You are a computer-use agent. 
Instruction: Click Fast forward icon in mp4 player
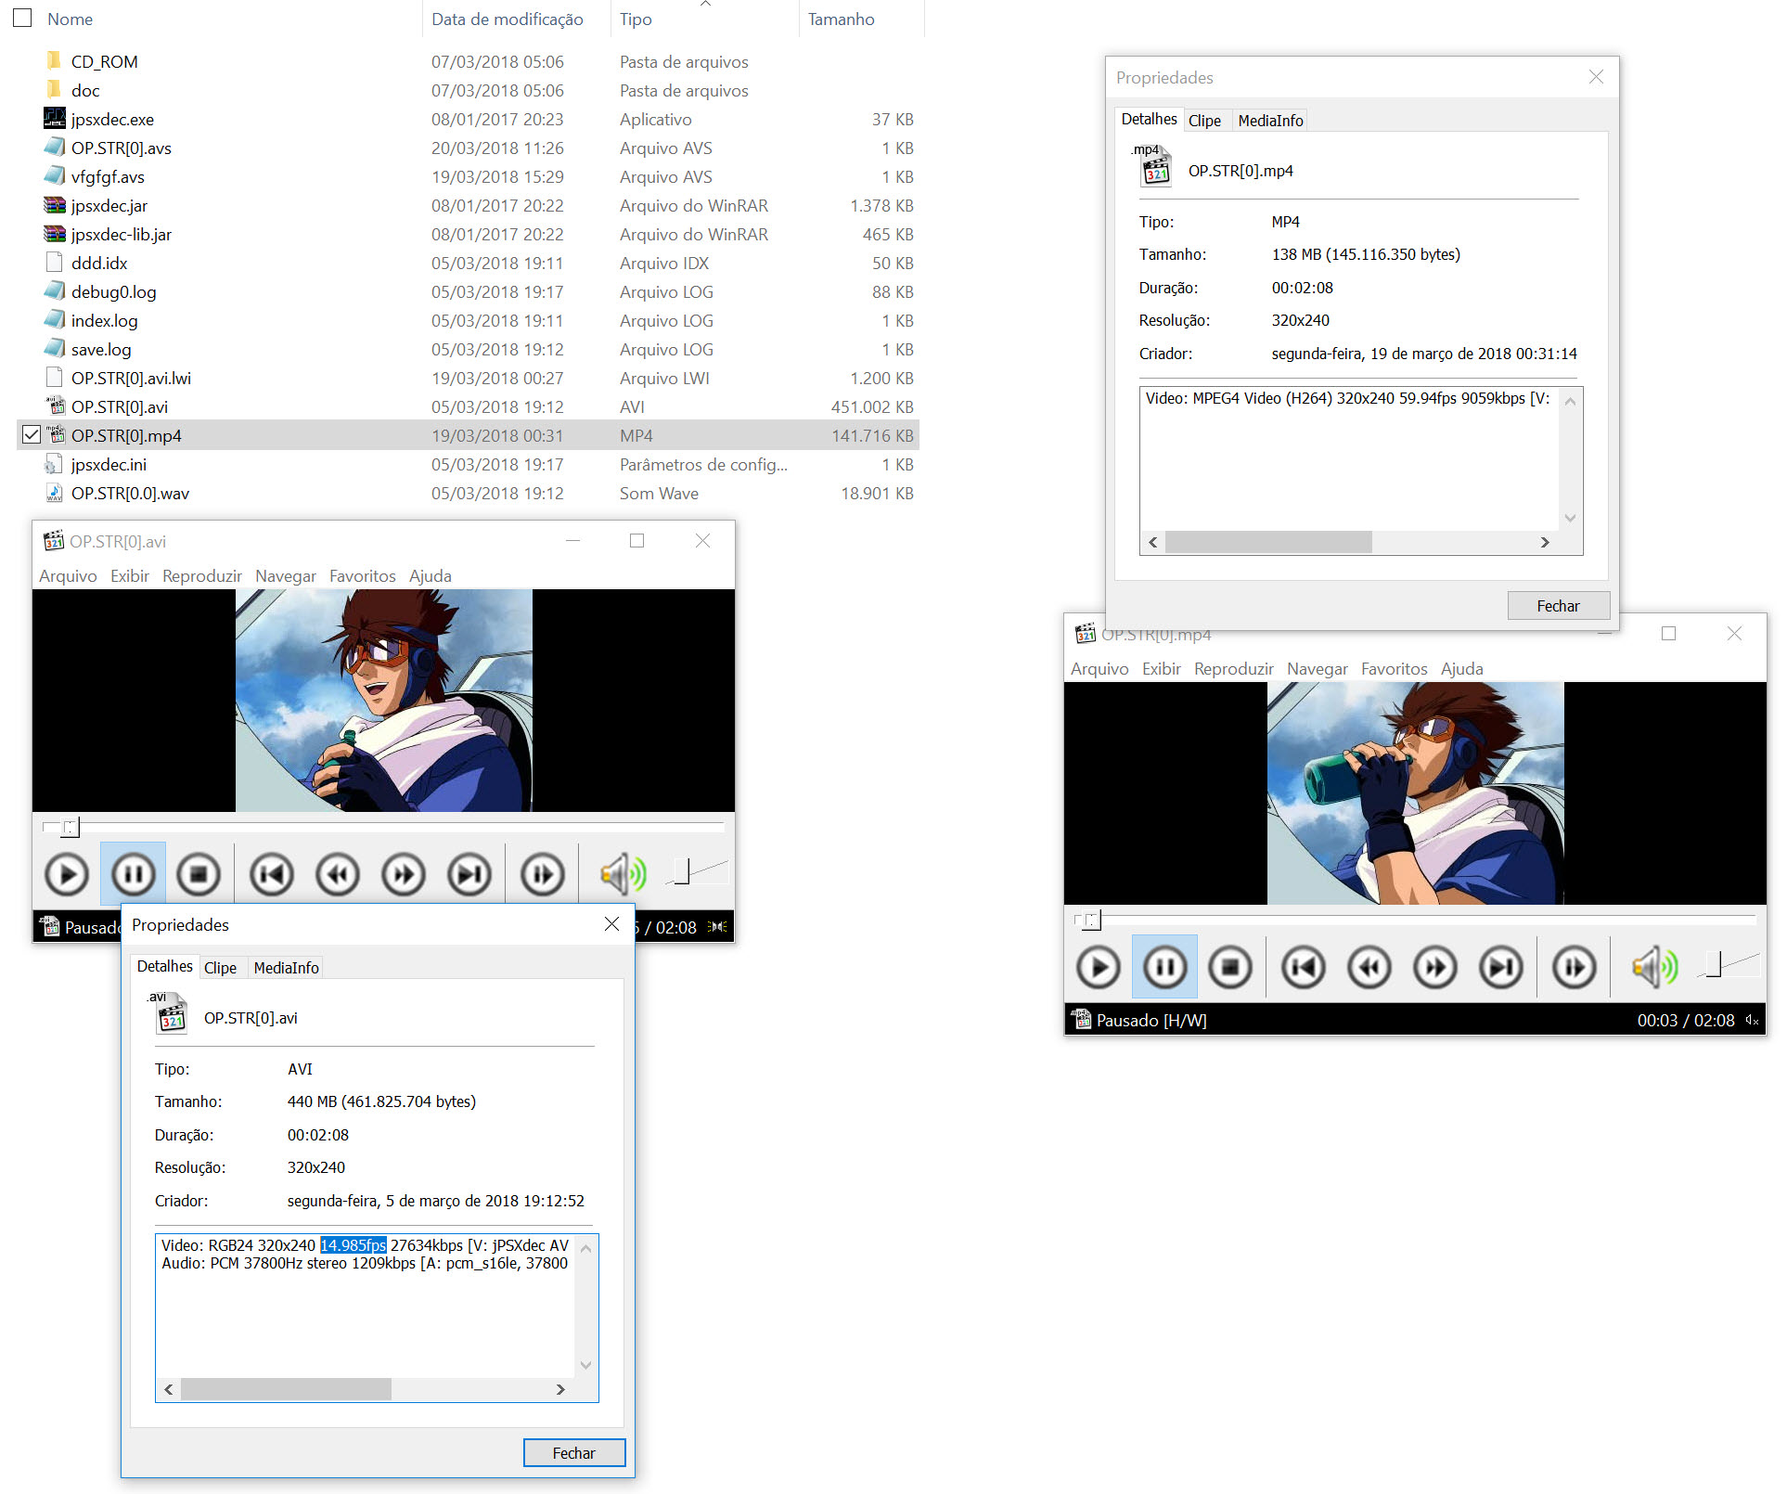tap(1435, 967)
